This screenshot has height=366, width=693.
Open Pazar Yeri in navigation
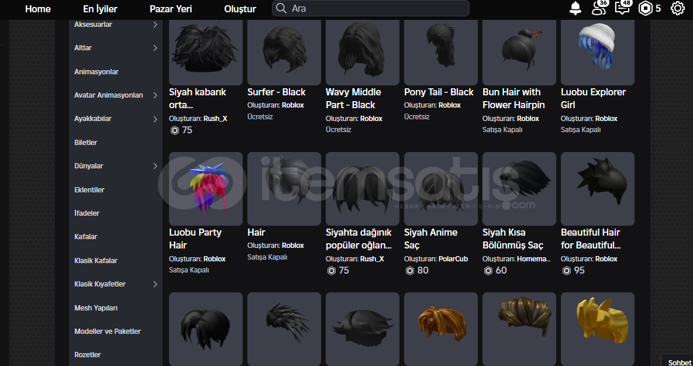pyautogui.click(x=171, y=9)
